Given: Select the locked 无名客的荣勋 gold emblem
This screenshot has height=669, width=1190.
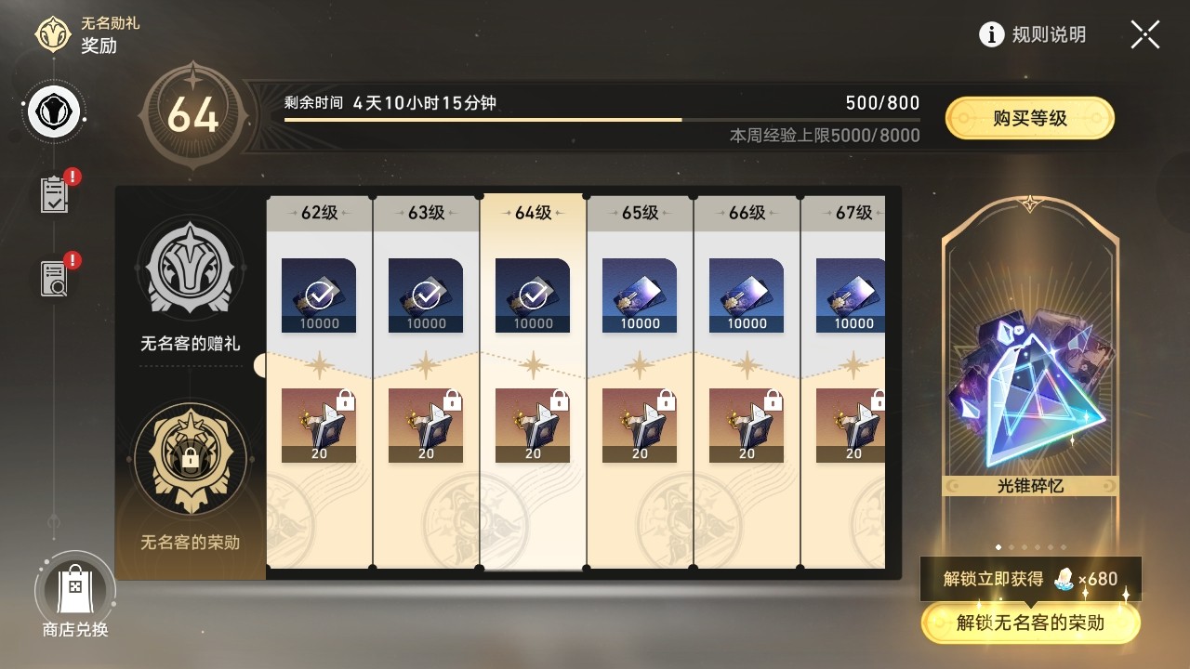Looking at the screenshot, I should point(191,457).
